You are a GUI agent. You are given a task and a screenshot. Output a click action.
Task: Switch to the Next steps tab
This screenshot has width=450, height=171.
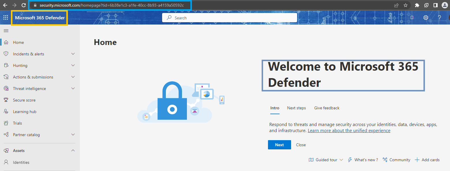click(296, 108)
